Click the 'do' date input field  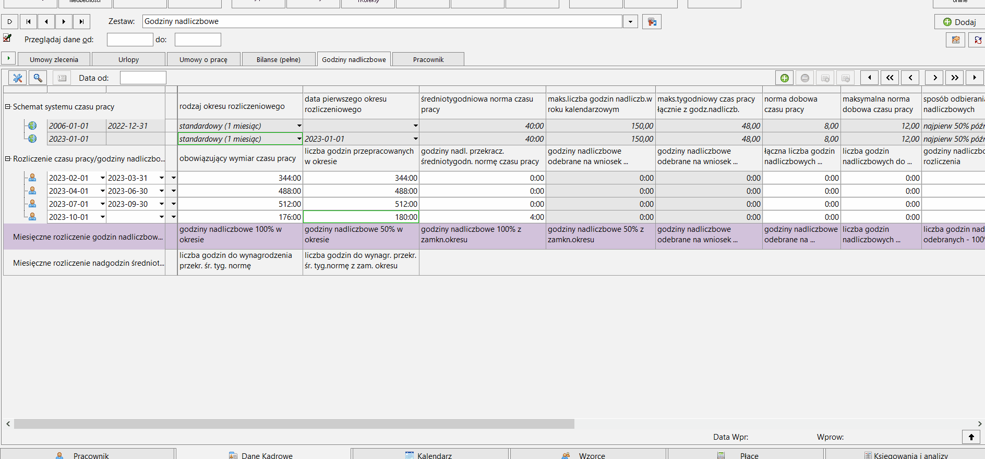pyautogui.click(x=198, y=40)
